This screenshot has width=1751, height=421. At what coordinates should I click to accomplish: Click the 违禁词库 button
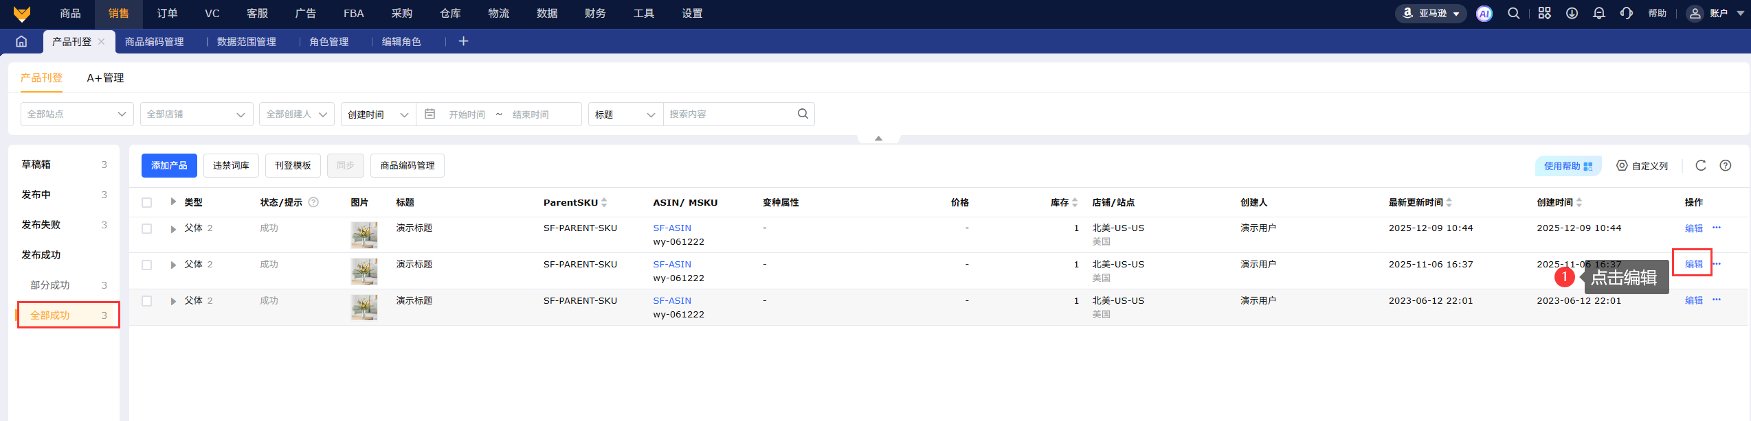coord(231,165)
